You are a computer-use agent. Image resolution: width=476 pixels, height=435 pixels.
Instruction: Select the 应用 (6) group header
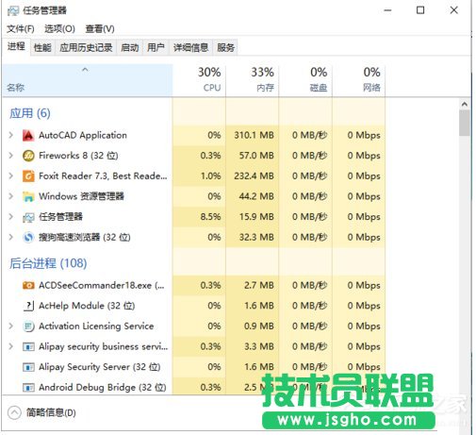[30, 113]
